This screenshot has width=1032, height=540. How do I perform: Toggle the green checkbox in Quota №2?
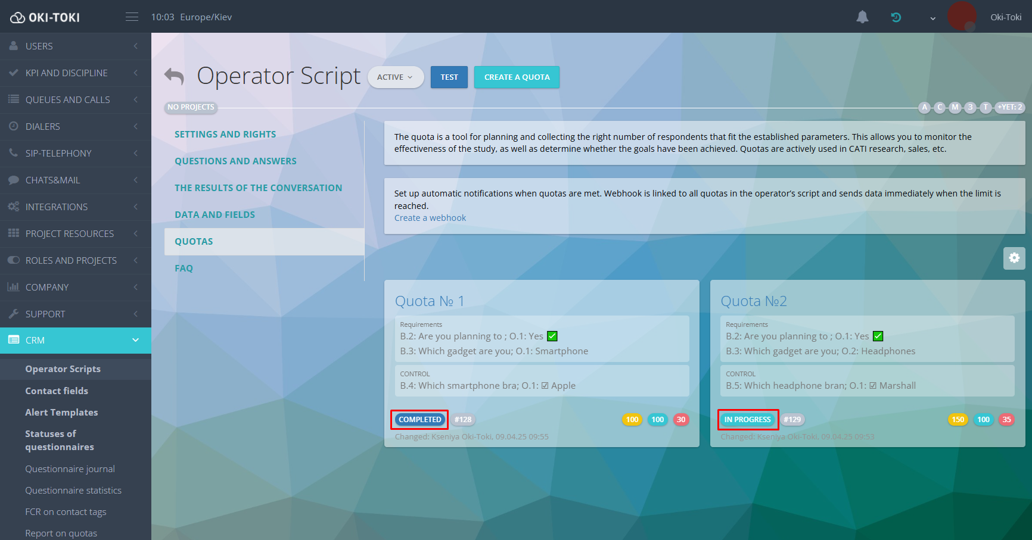[878, 336]
